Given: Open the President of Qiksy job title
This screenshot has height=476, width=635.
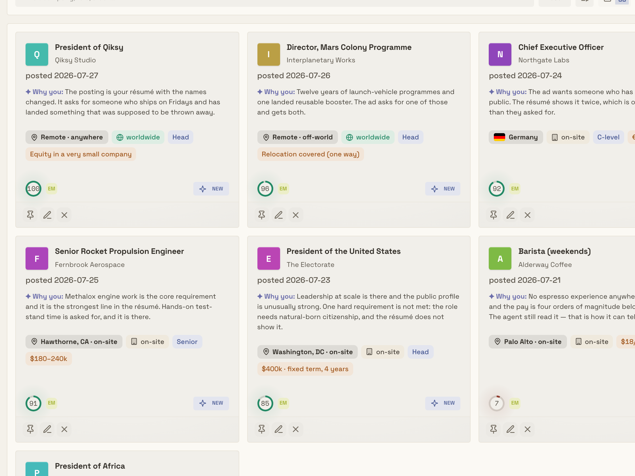Looking at the screenshot, I should [89, 47].
